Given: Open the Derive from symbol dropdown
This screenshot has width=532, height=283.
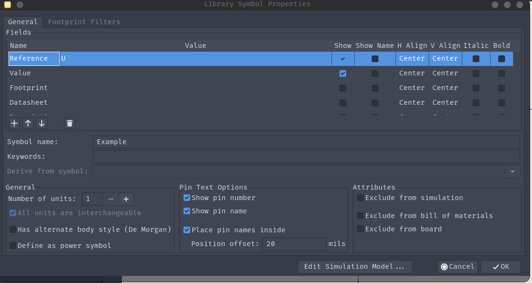Looking at the screenshot, I should tap(512, 172).
